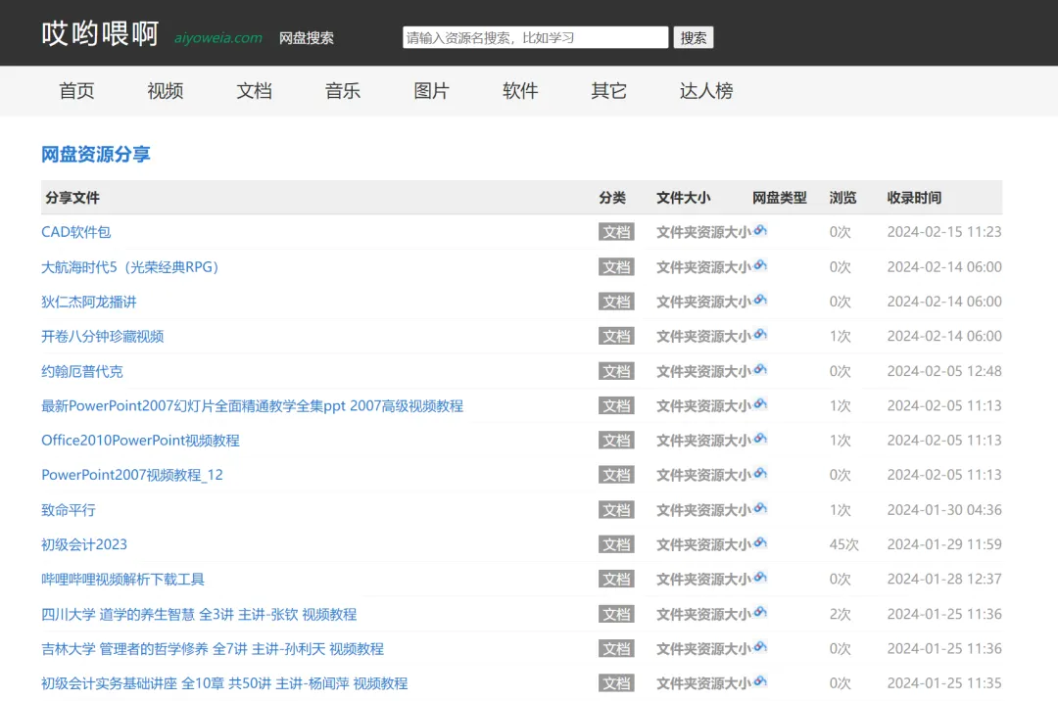The width and height of the screenshot is (1058, 701).
Task: Click the 文档 badge for PowerPoint2007视频教程_12
Action: pos(616,475)
